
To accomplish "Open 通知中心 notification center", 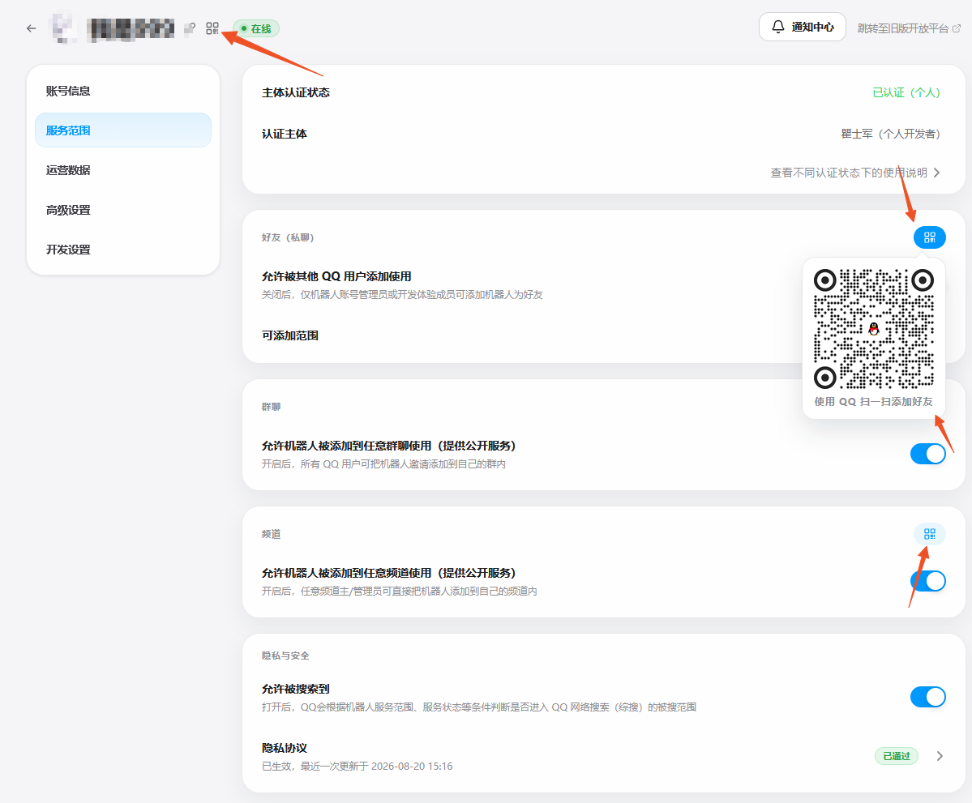I will tap(802, 28).
